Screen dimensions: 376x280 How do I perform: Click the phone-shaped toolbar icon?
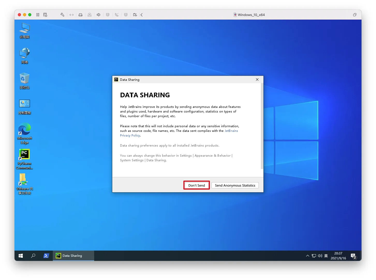tap(117, 15)
